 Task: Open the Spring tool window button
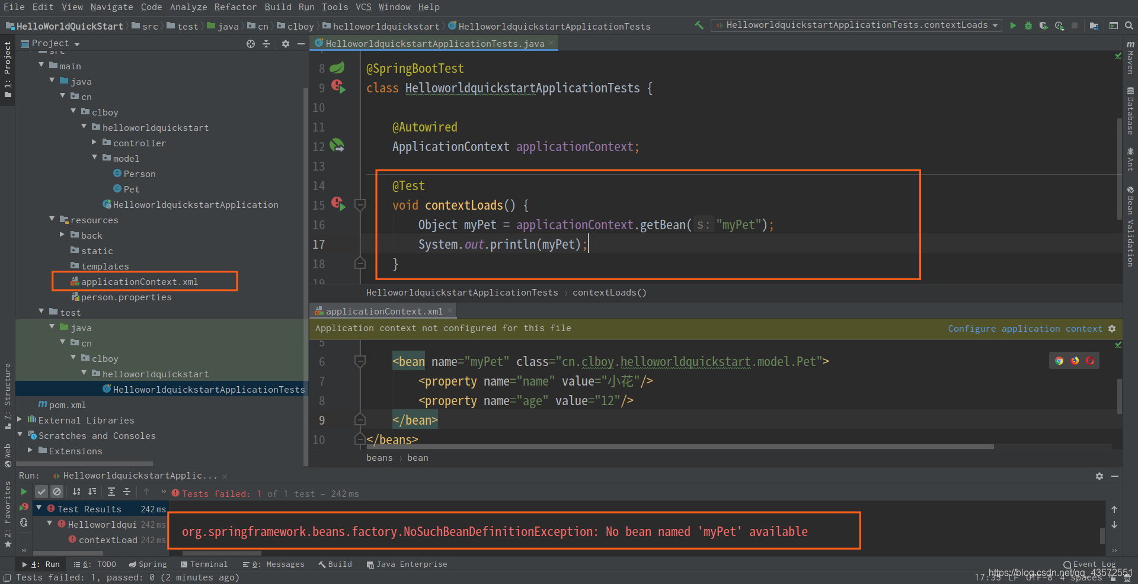148,564
